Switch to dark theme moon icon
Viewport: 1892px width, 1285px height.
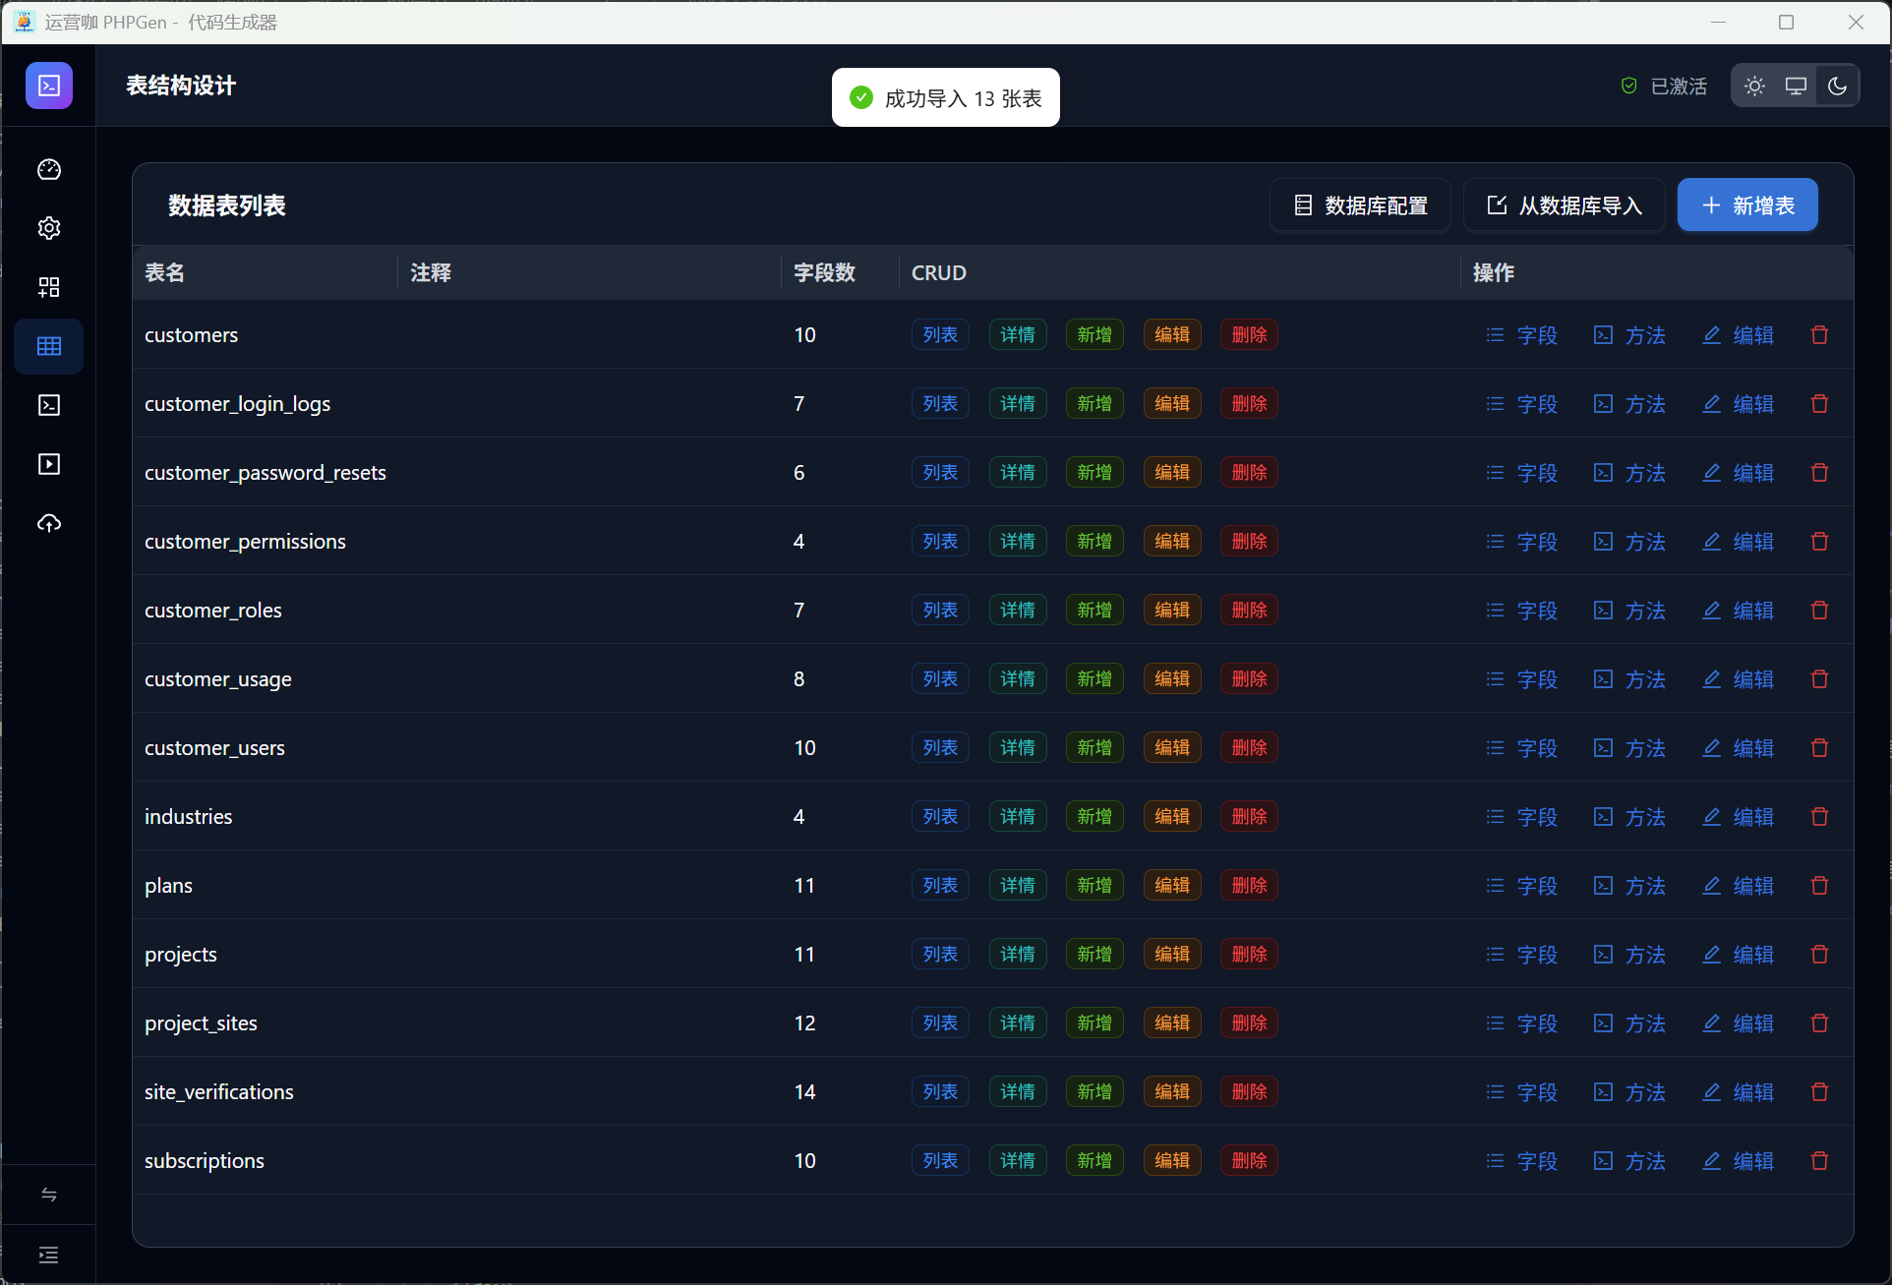1837,87
